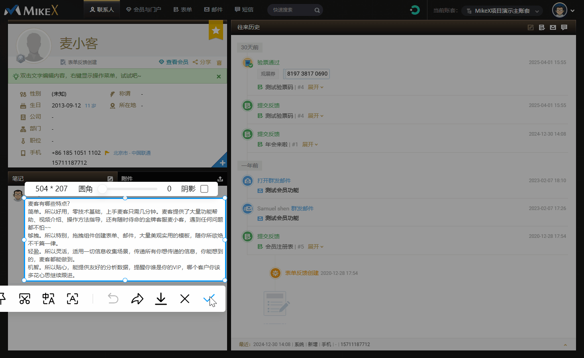Viewport: 584px width, 358px height.
Task: Dismiss the green editing tip banner
Action: click(219, 76)
